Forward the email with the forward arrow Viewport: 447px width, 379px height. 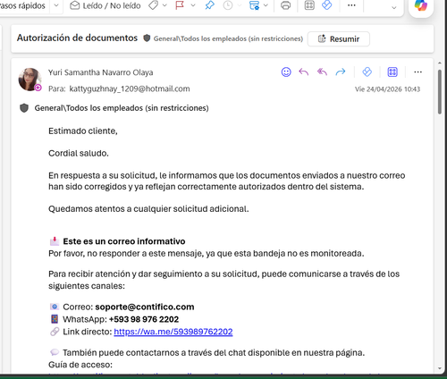click(x=341, y=72)
